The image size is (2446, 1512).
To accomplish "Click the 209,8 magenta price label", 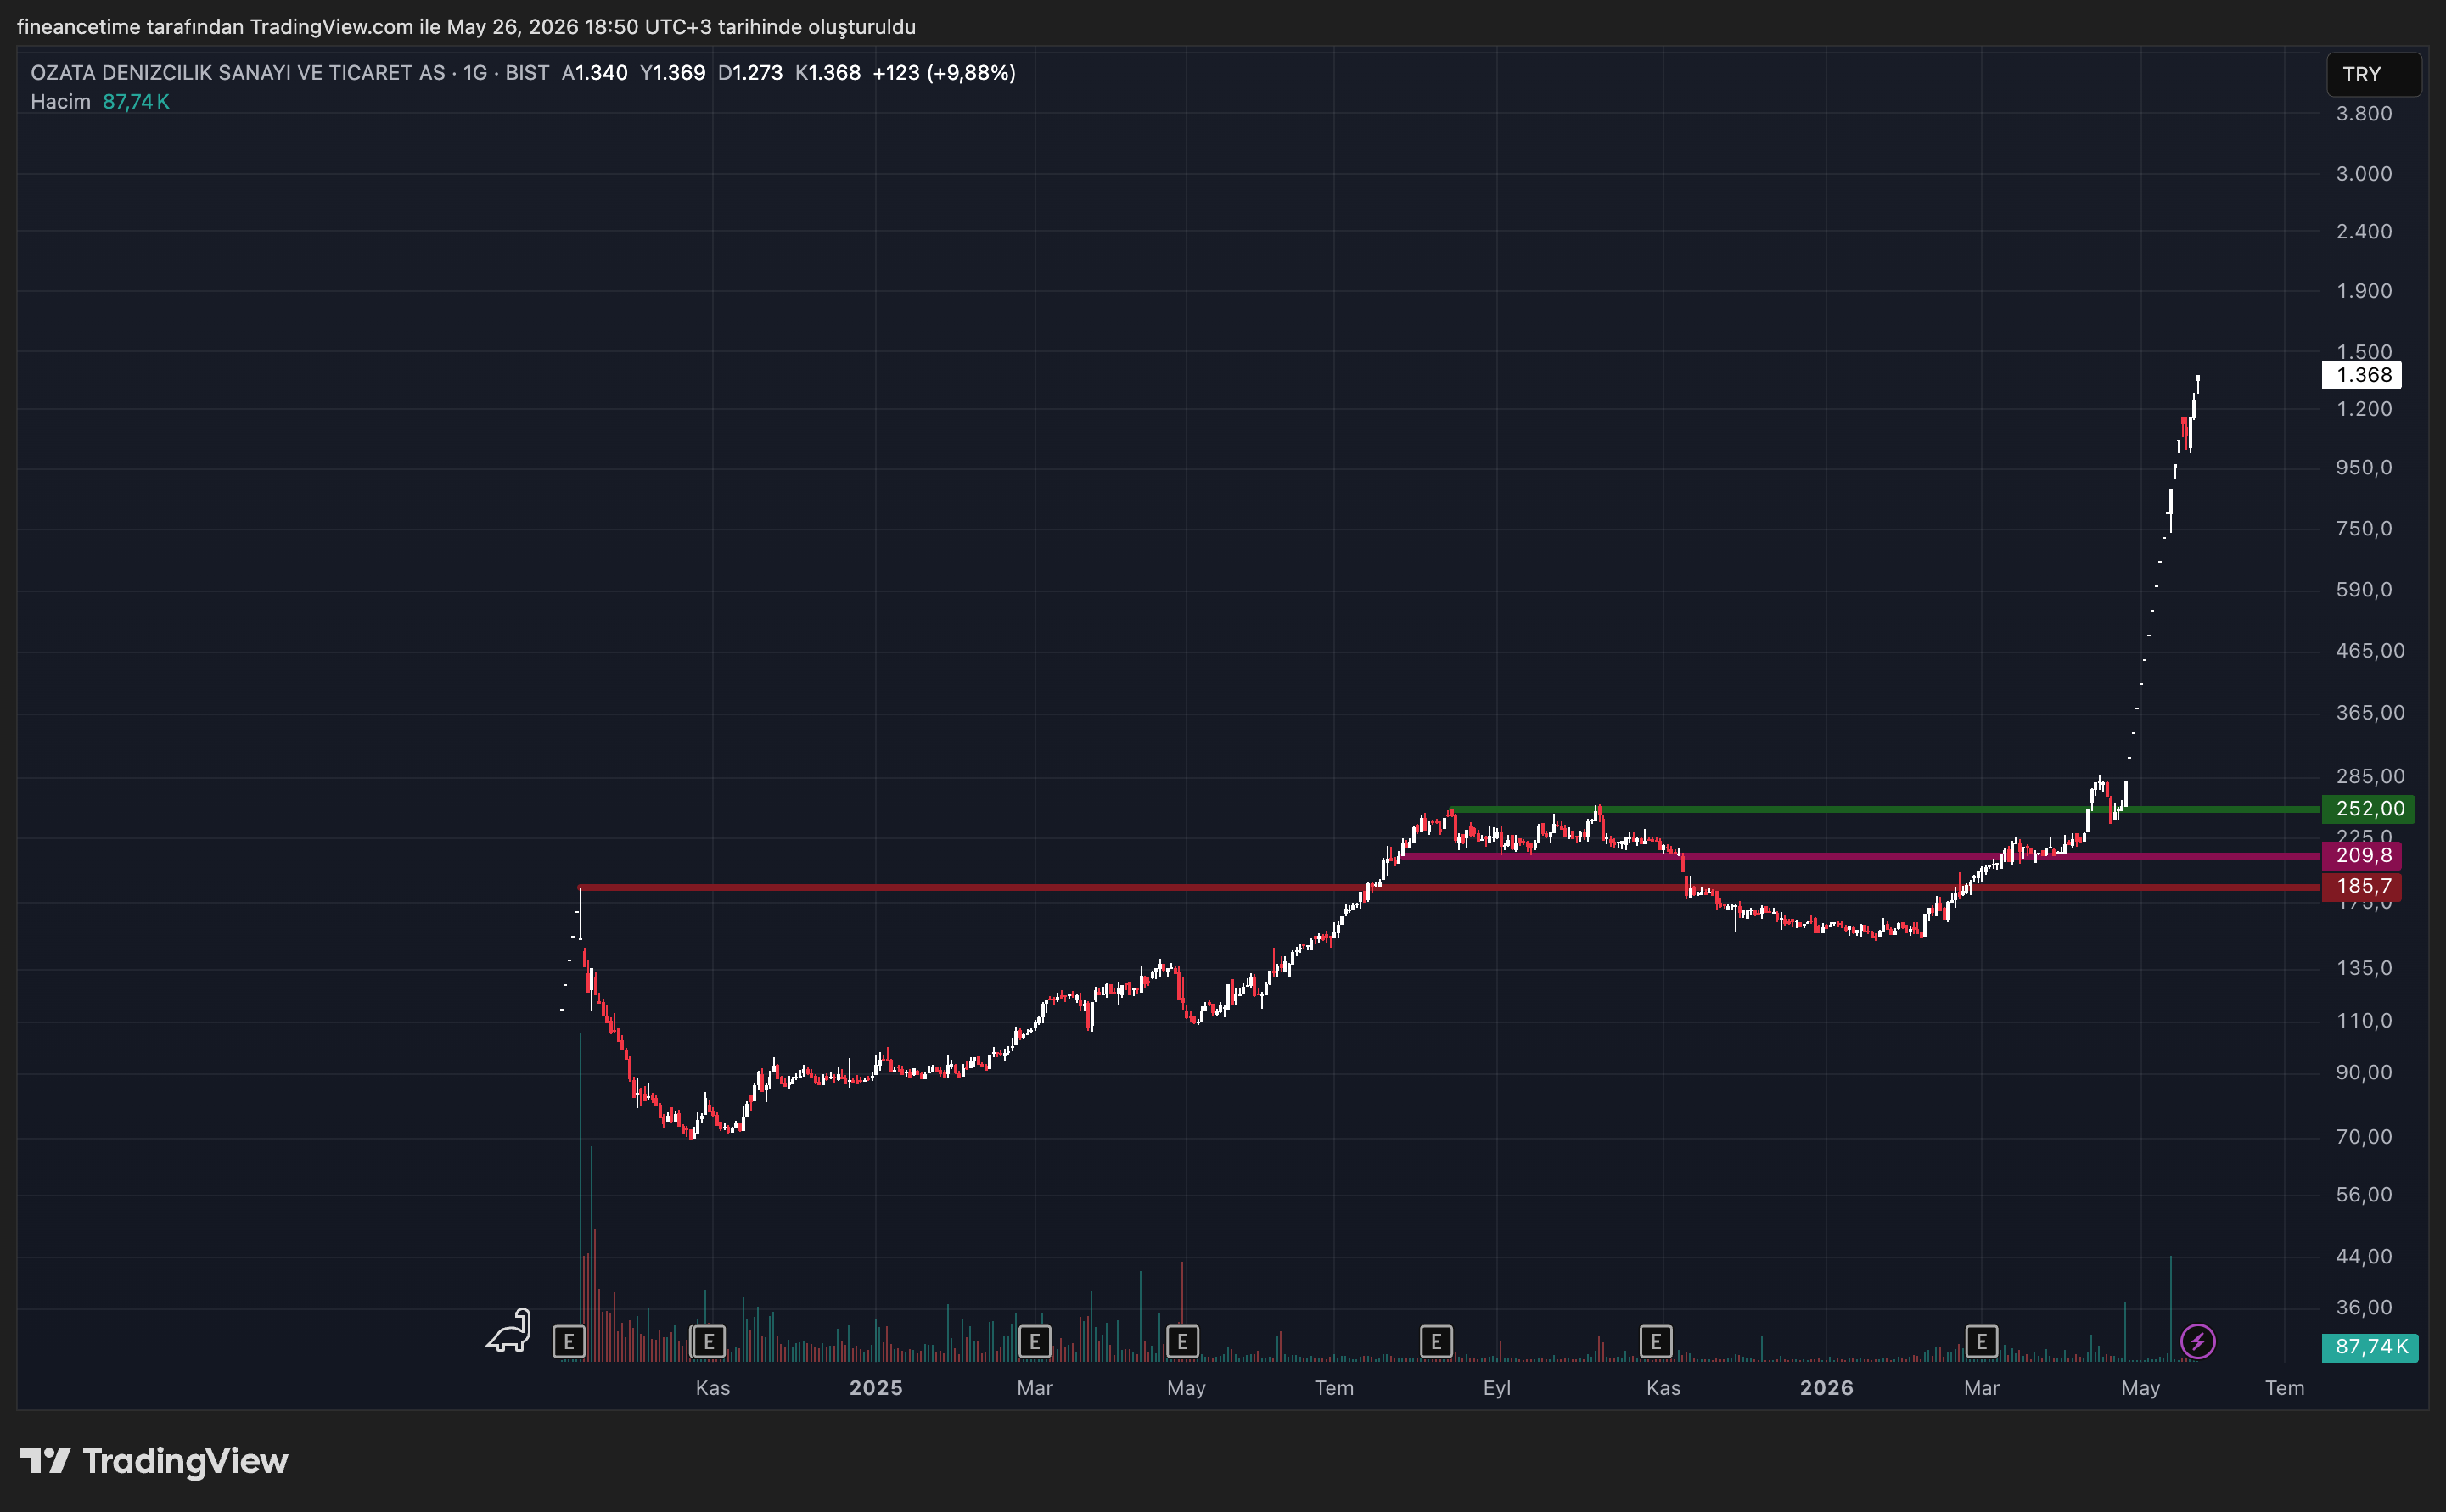I will point(2361,856).
